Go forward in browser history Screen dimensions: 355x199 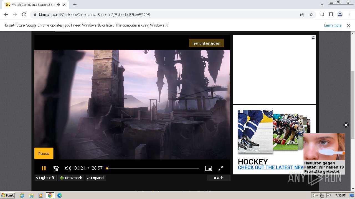tap(15, 14)
